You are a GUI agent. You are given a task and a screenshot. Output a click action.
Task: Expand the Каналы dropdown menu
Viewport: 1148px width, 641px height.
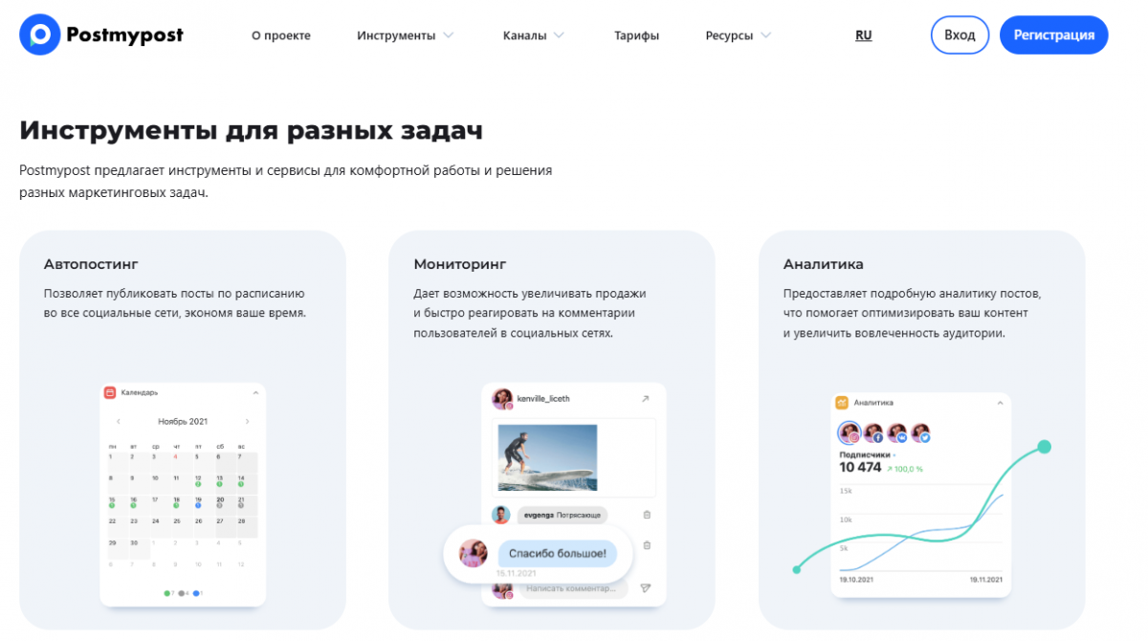533,35
